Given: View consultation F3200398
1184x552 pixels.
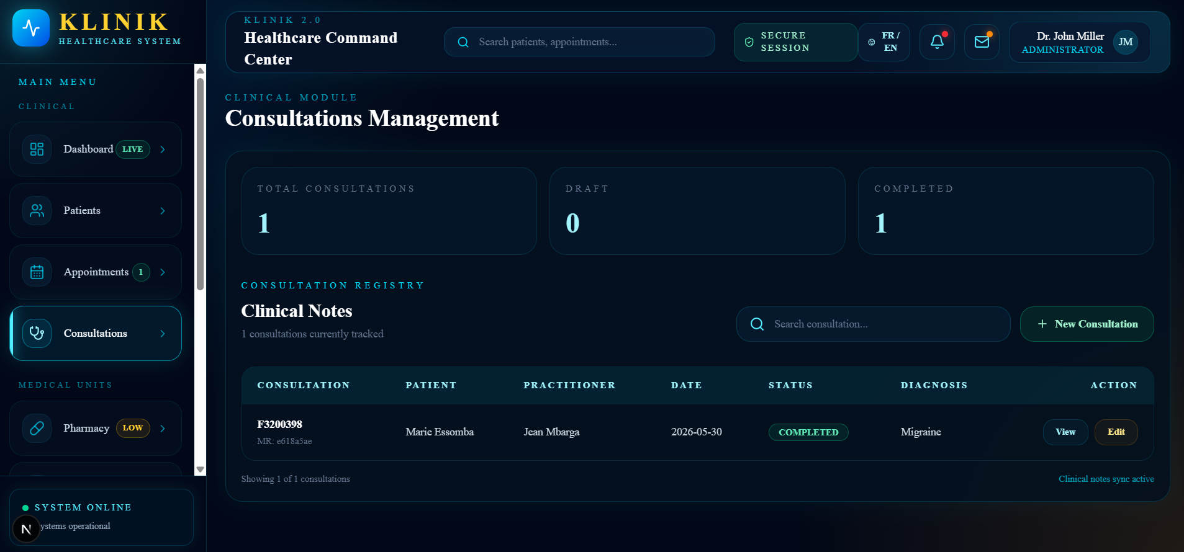Looking at the screenshot, I should pyautogui.click(x=1065, y=432).
